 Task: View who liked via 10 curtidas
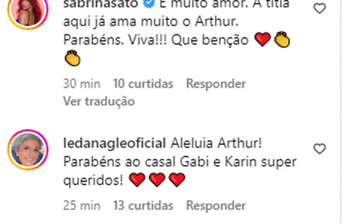143,84
